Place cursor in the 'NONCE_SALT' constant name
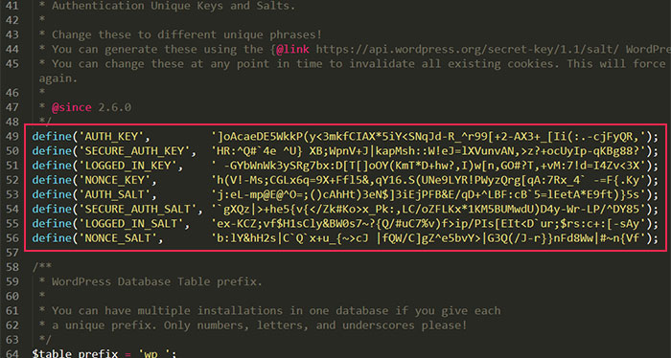The image size is (671, 358). (x=118, y=238)
